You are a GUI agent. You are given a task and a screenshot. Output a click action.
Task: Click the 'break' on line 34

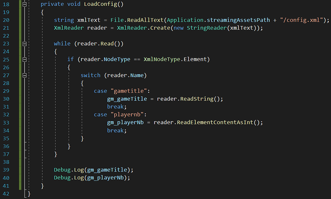point(115,131)
